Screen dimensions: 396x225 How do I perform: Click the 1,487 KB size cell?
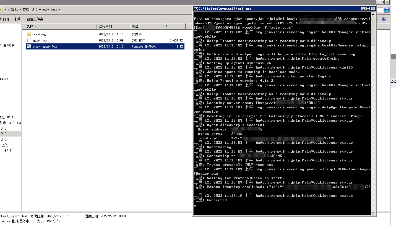177,41
